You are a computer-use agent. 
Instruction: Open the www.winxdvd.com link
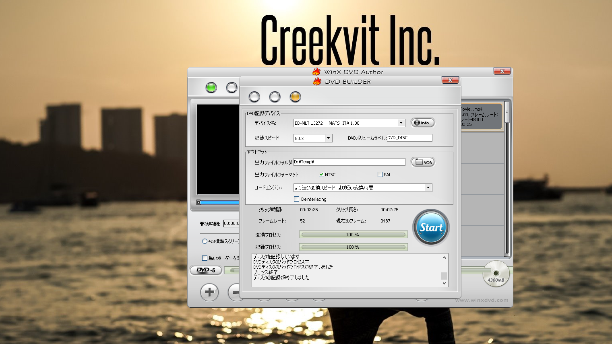click(x=482, y=300)
